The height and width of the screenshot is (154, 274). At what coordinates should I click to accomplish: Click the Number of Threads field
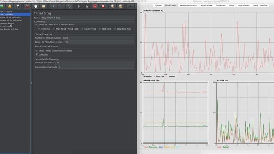[x=98, y=38]
